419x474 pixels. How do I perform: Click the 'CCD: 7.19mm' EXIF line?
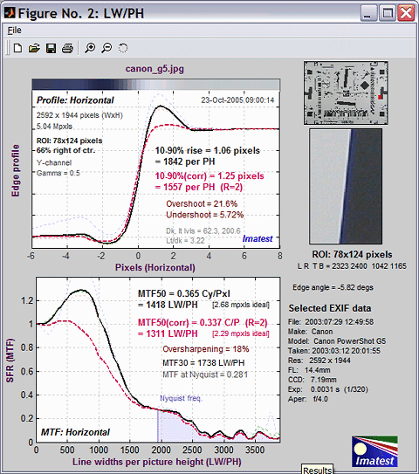pos(312,380)
